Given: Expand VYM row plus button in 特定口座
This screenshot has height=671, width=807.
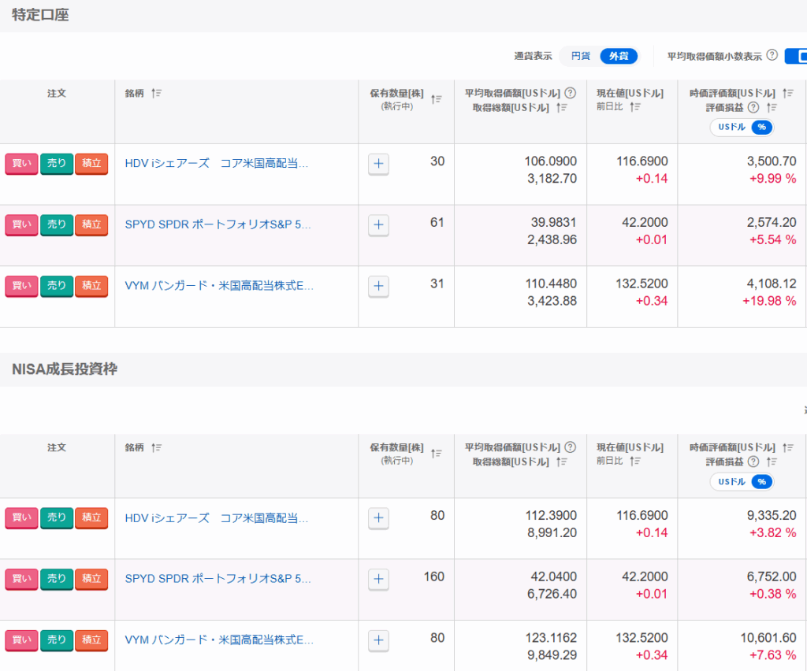Looking at the screenshot, I should click(378, 287).
